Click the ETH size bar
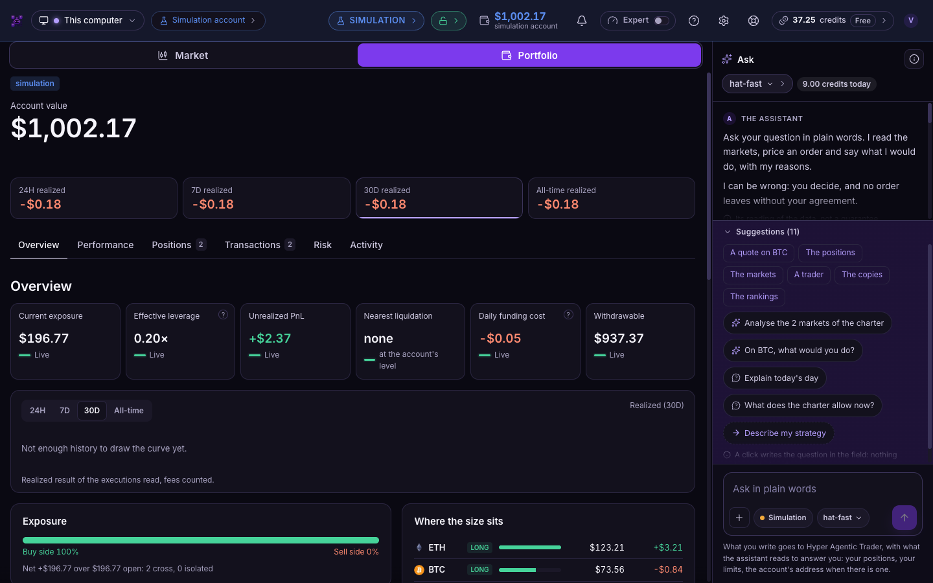The height and width of the screenshot is (583, 933). (x=530, y=547)
